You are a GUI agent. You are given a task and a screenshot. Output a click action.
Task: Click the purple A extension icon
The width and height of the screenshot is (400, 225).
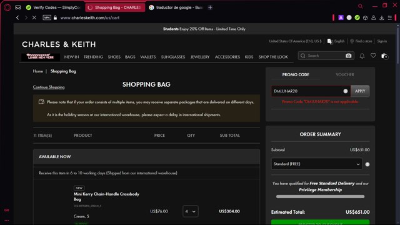point(341,17)
